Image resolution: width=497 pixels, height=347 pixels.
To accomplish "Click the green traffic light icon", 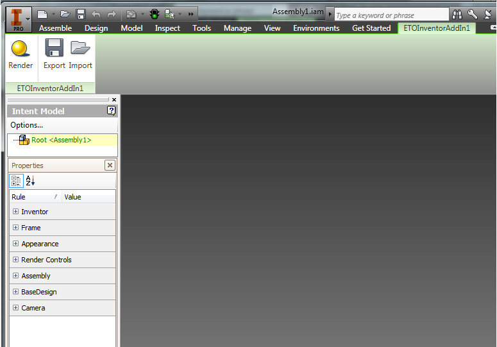I will point(155,14).
